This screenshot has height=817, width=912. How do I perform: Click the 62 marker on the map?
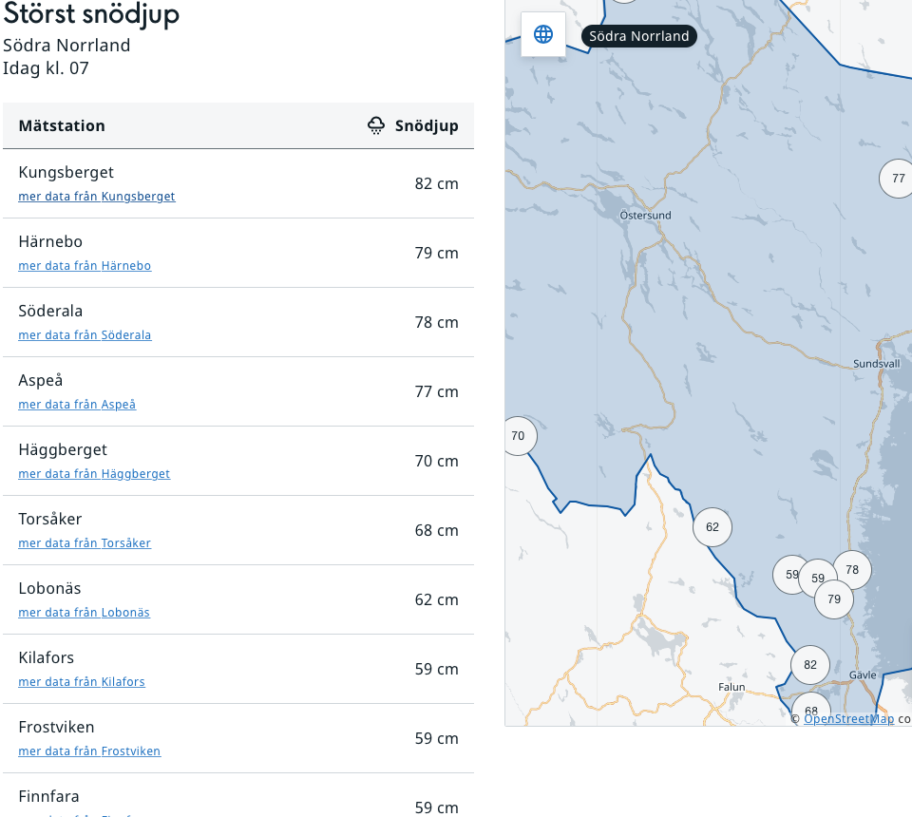click(712, 526)
